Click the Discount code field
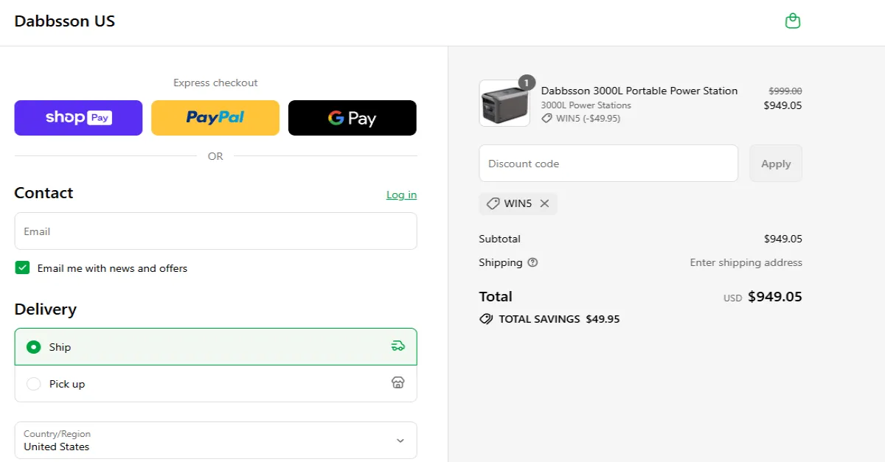 point(608,163)
